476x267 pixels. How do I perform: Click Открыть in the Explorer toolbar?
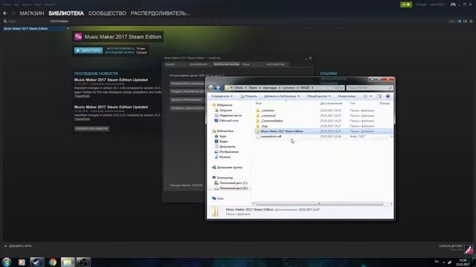(248, 96)
